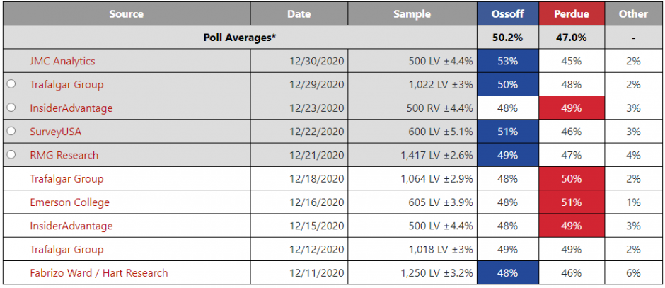Click the Poll Averages row label
The width and height of the screenshot is (665, 288).
239,38
